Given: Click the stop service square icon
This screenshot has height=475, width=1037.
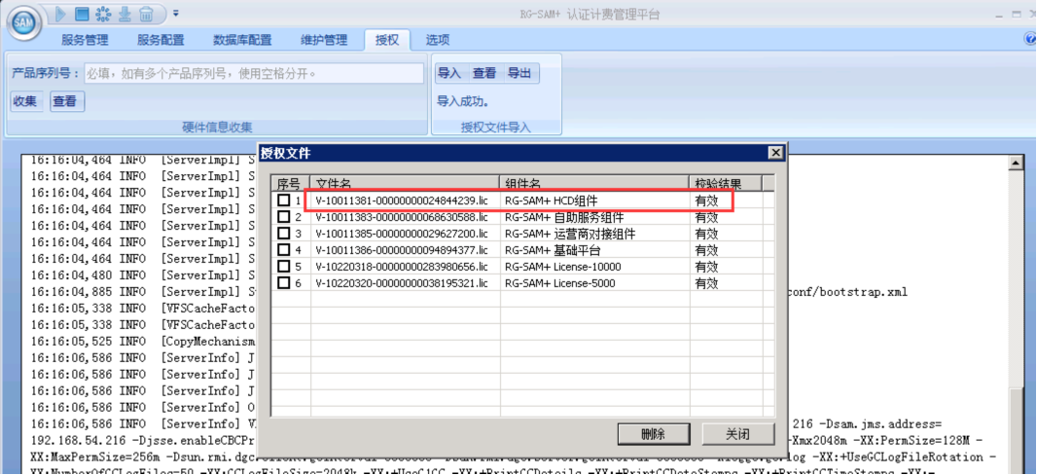Looking at the screenshot, I should [x=82, y=14].
